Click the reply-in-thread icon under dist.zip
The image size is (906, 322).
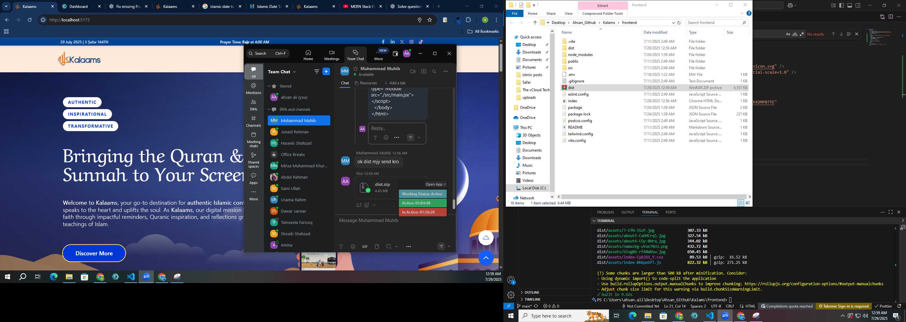click(359, 205)
